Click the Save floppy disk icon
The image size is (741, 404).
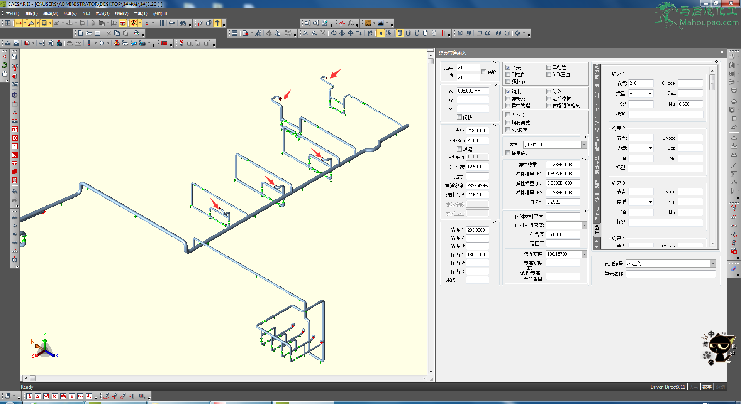(x=97, y=34)
